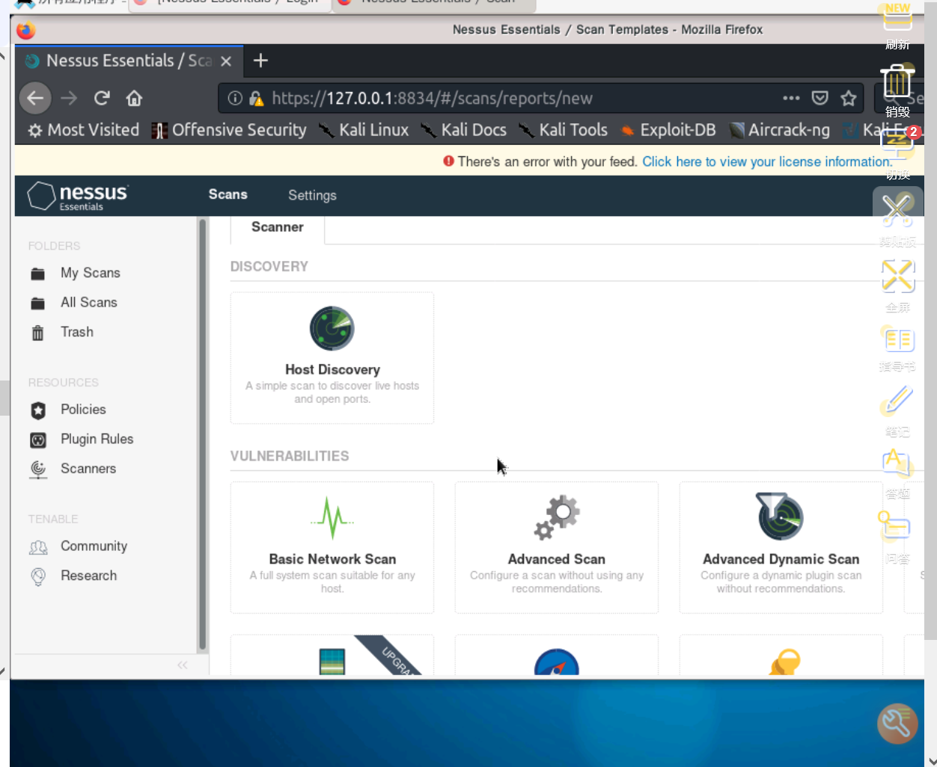Image resolution: width=937 pixels, height=767 pixels.
Task: Click the Plugin Rules icon
Action: (38, 440)
